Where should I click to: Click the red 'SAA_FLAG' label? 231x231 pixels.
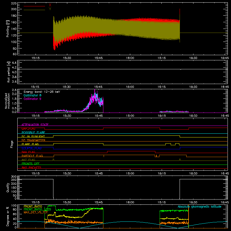[28, 152]
